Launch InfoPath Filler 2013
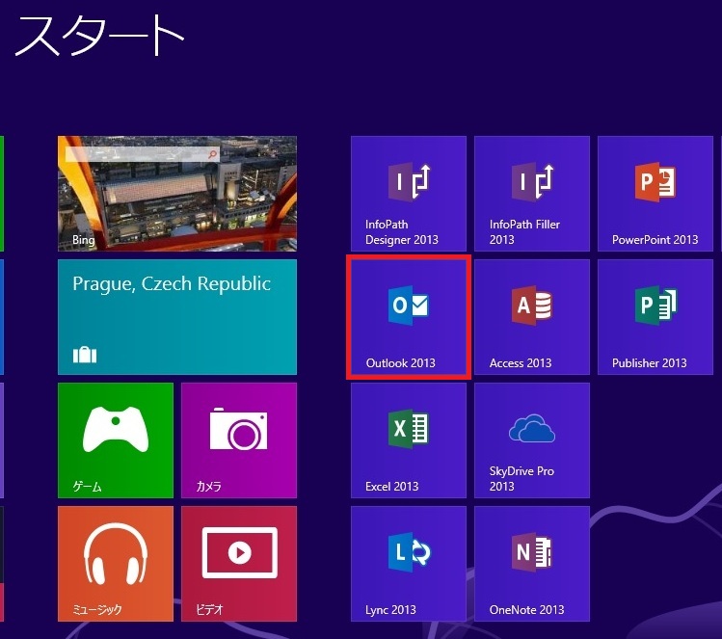 [x=532, y=194]
